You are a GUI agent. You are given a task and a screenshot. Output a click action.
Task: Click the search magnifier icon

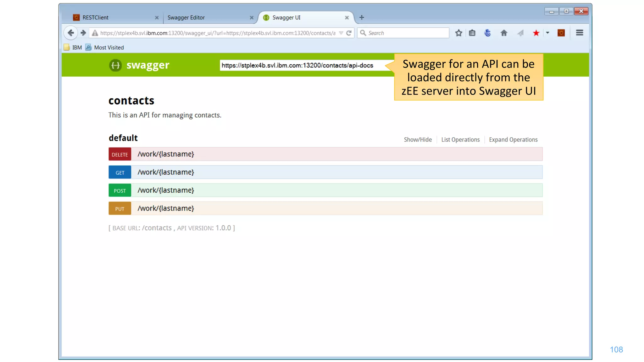[x=363, y=33]
